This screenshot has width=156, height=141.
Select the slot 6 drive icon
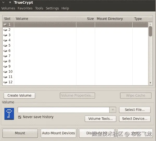click(5, 51)
